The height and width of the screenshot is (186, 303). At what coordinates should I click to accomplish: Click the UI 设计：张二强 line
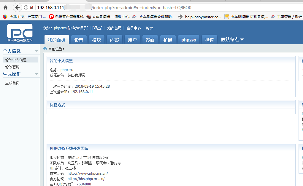pos(63,168)
